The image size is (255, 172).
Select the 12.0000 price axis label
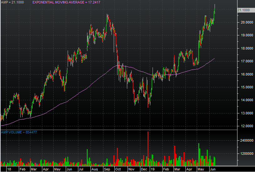(x=244, y=126)
